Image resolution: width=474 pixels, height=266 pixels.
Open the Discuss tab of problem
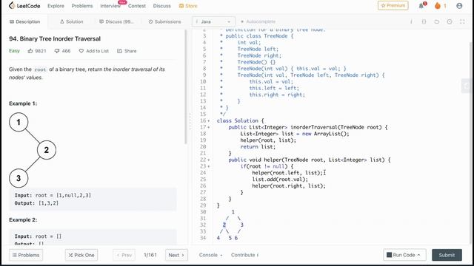pos(116,21)
